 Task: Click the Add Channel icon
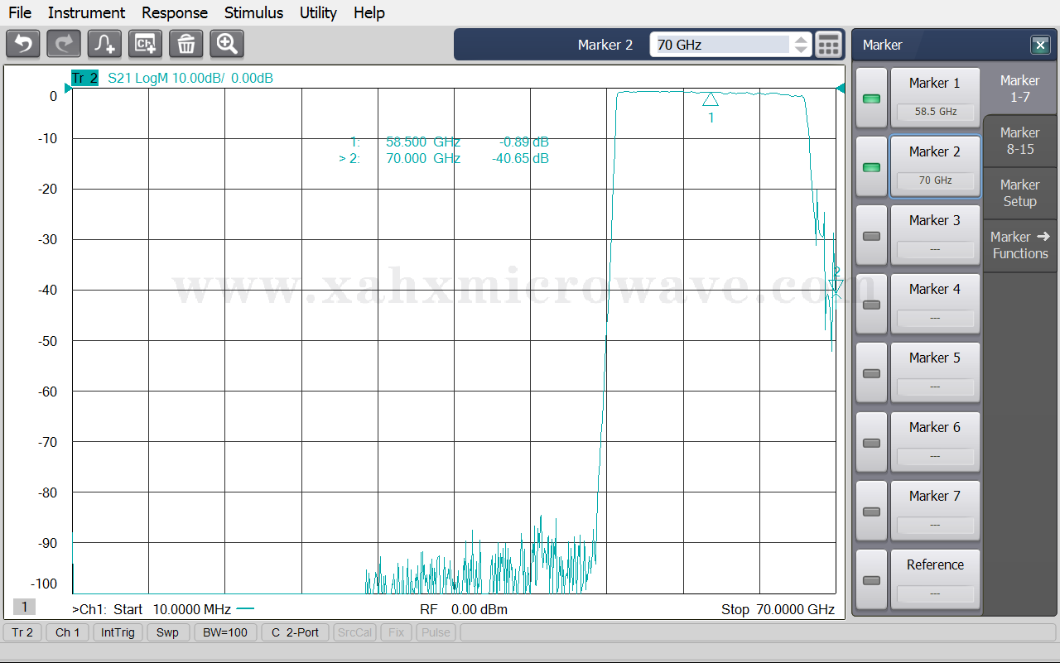tap(145, 44)
